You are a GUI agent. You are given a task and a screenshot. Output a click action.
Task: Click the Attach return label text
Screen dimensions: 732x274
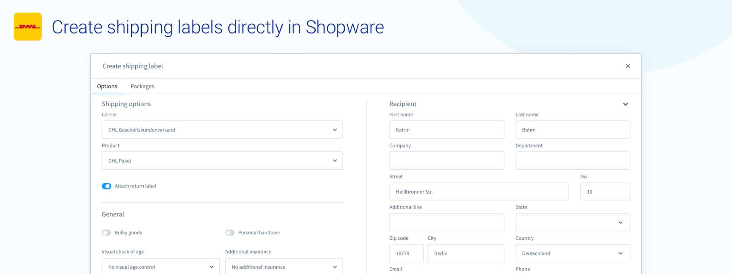[x=135, y=186]
